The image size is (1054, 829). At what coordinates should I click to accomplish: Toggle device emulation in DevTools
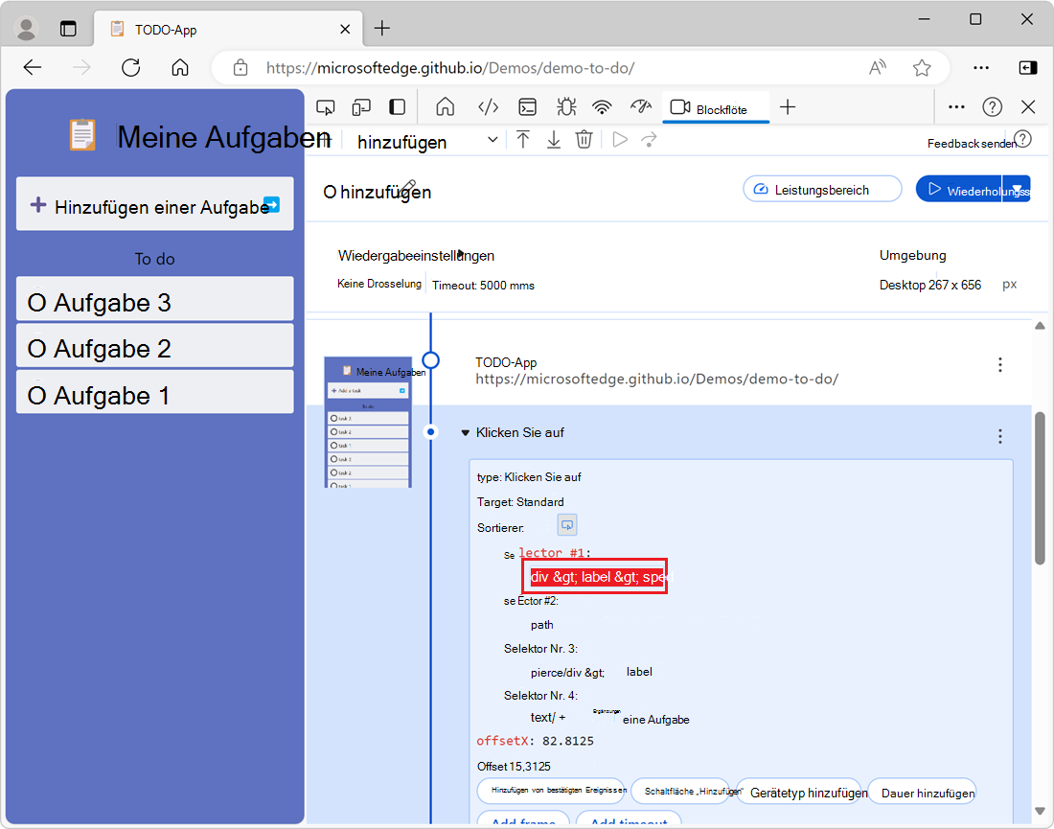361,107
